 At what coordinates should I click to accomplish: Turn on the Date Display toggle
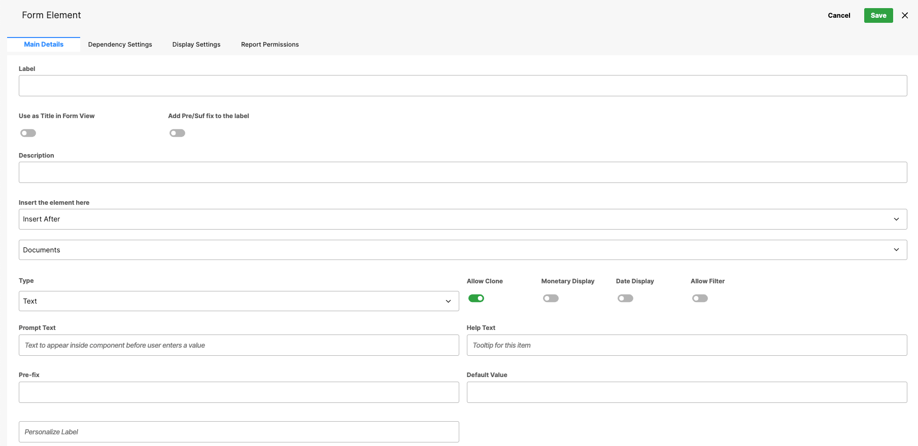point(626,299)
